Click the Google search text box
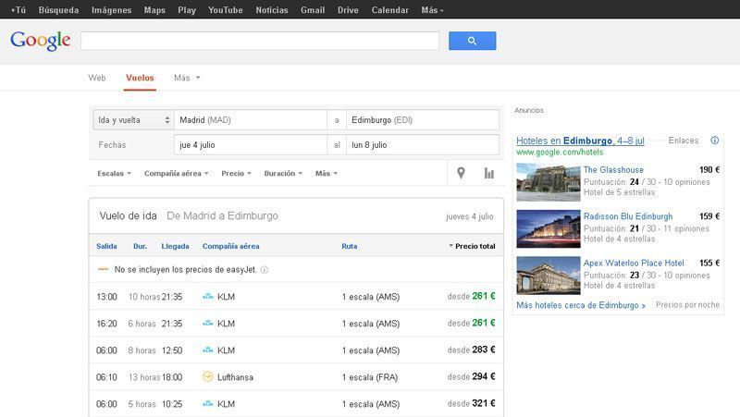This screenshot has height=417, width=740. tap(260, 41)
